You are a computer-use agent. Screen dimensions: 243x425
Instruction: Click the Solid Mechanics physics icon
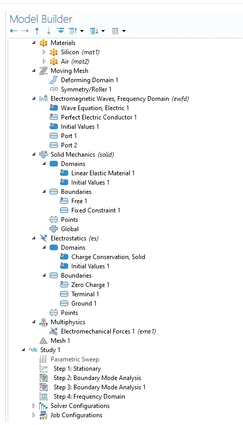click(x=43, y=155)
